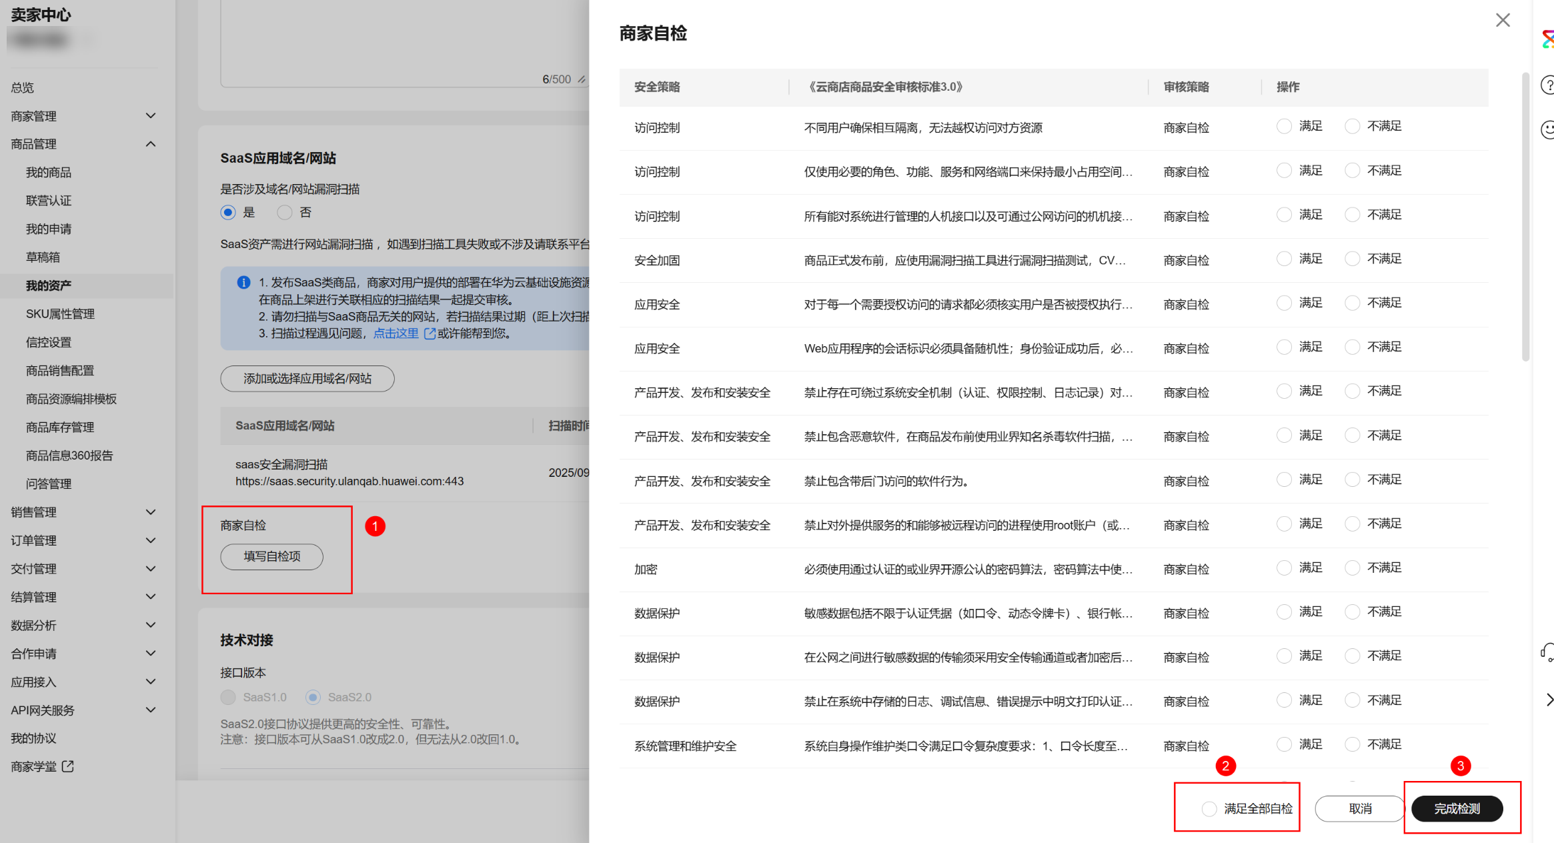Image resolution: width=1554 pixels, height=843 pixels.
Task: Select 否 for domain vulnerability scanning
Action: pyautogui.click(x=285, y=212)
